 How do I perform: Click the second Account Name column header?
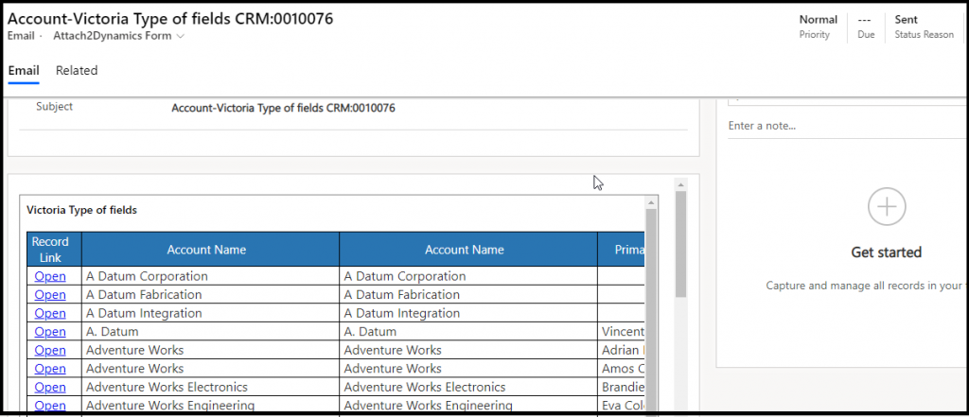point(468,250)
